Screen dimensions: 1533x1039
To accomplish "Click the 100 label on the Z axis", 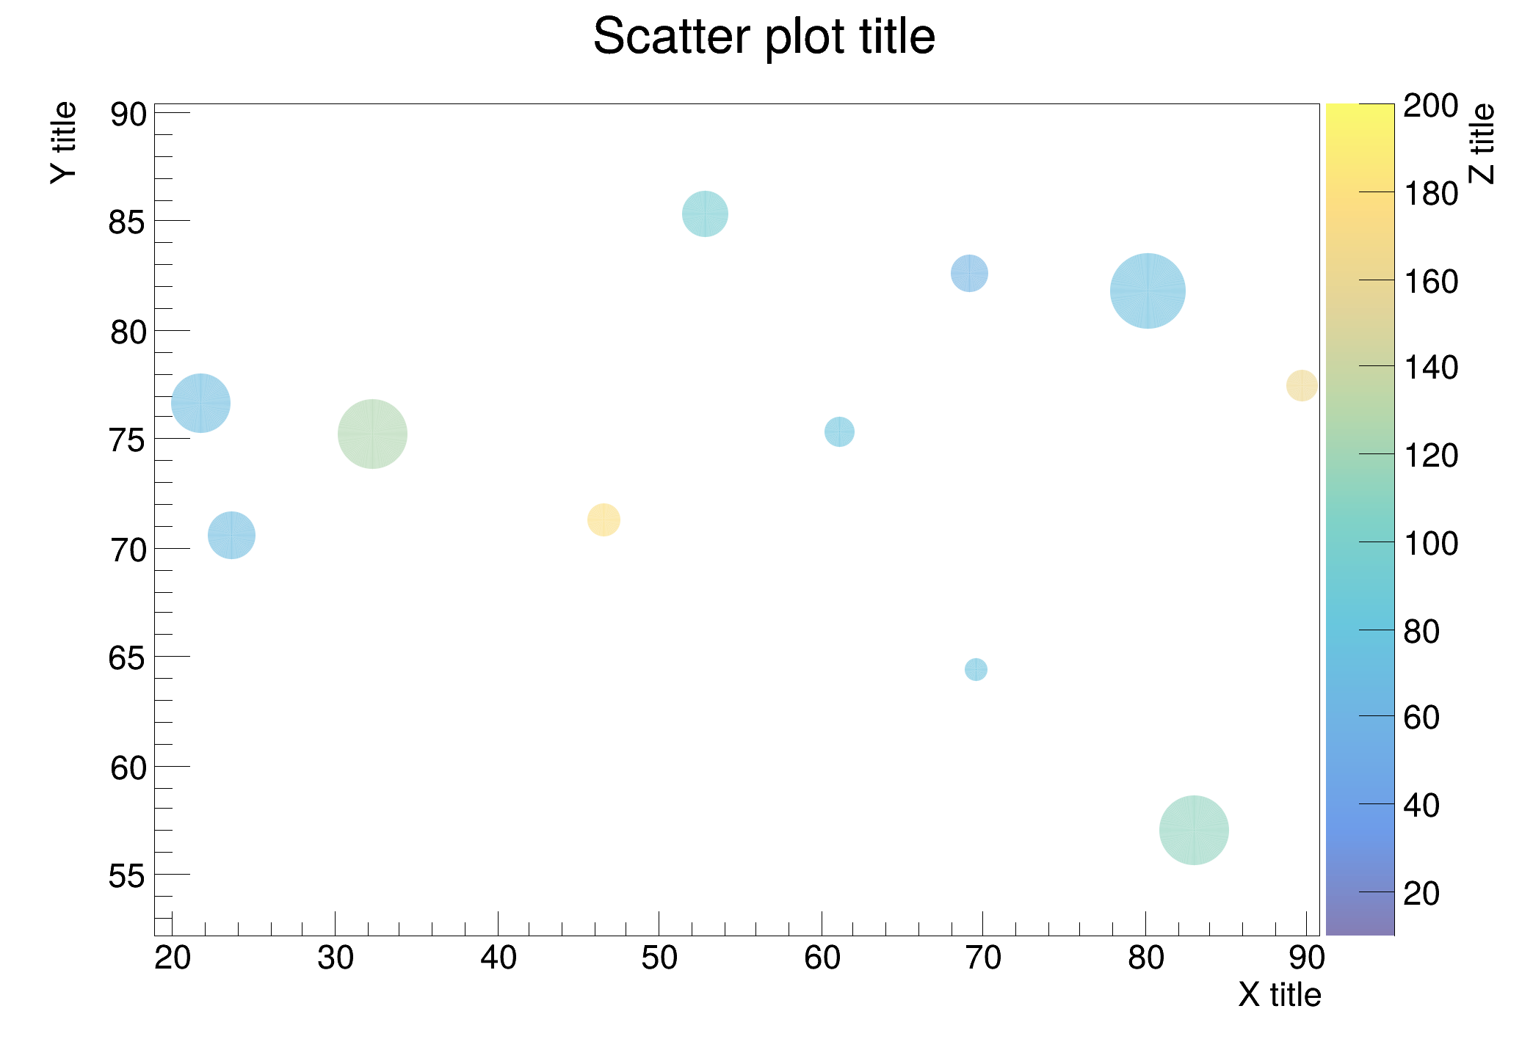I will 1430,544.
